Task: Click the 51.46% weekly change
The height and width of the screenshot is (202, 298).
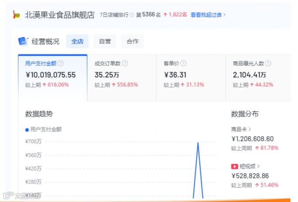Action: (269, 185)
